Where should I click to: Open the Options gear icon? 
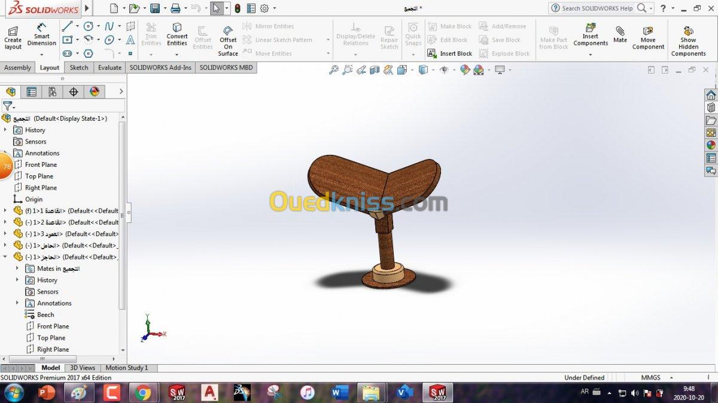click(264, 8)
